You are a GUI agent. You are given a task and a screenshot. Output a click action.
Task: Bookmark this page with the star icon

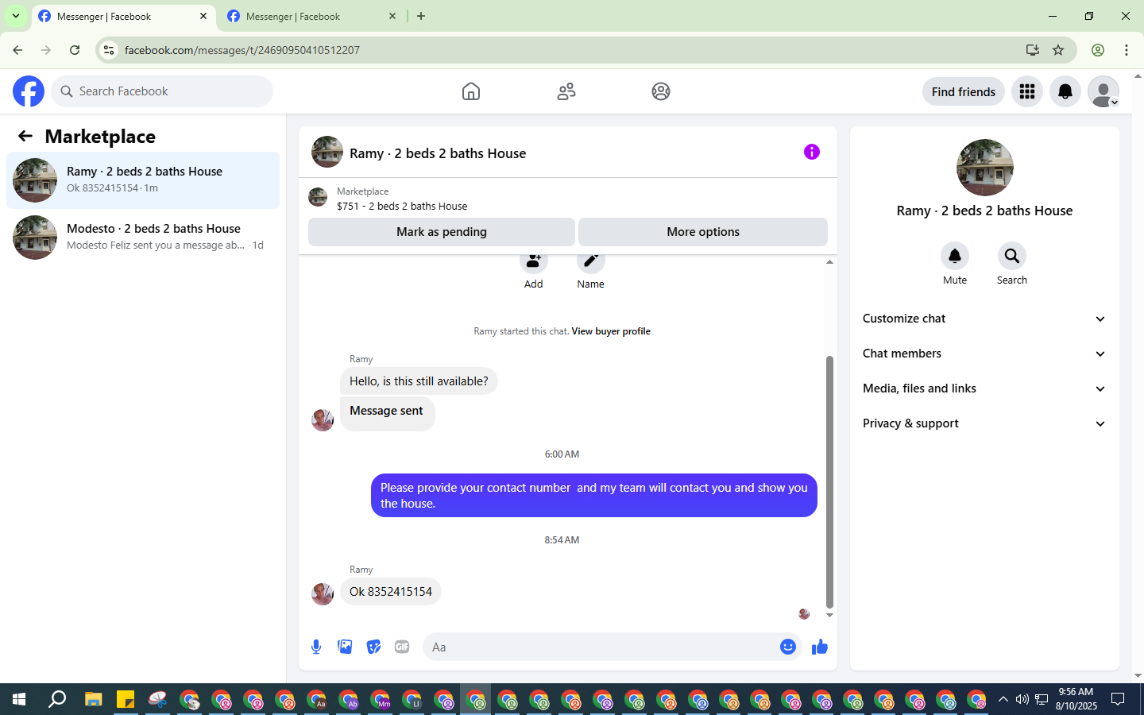1058,50
